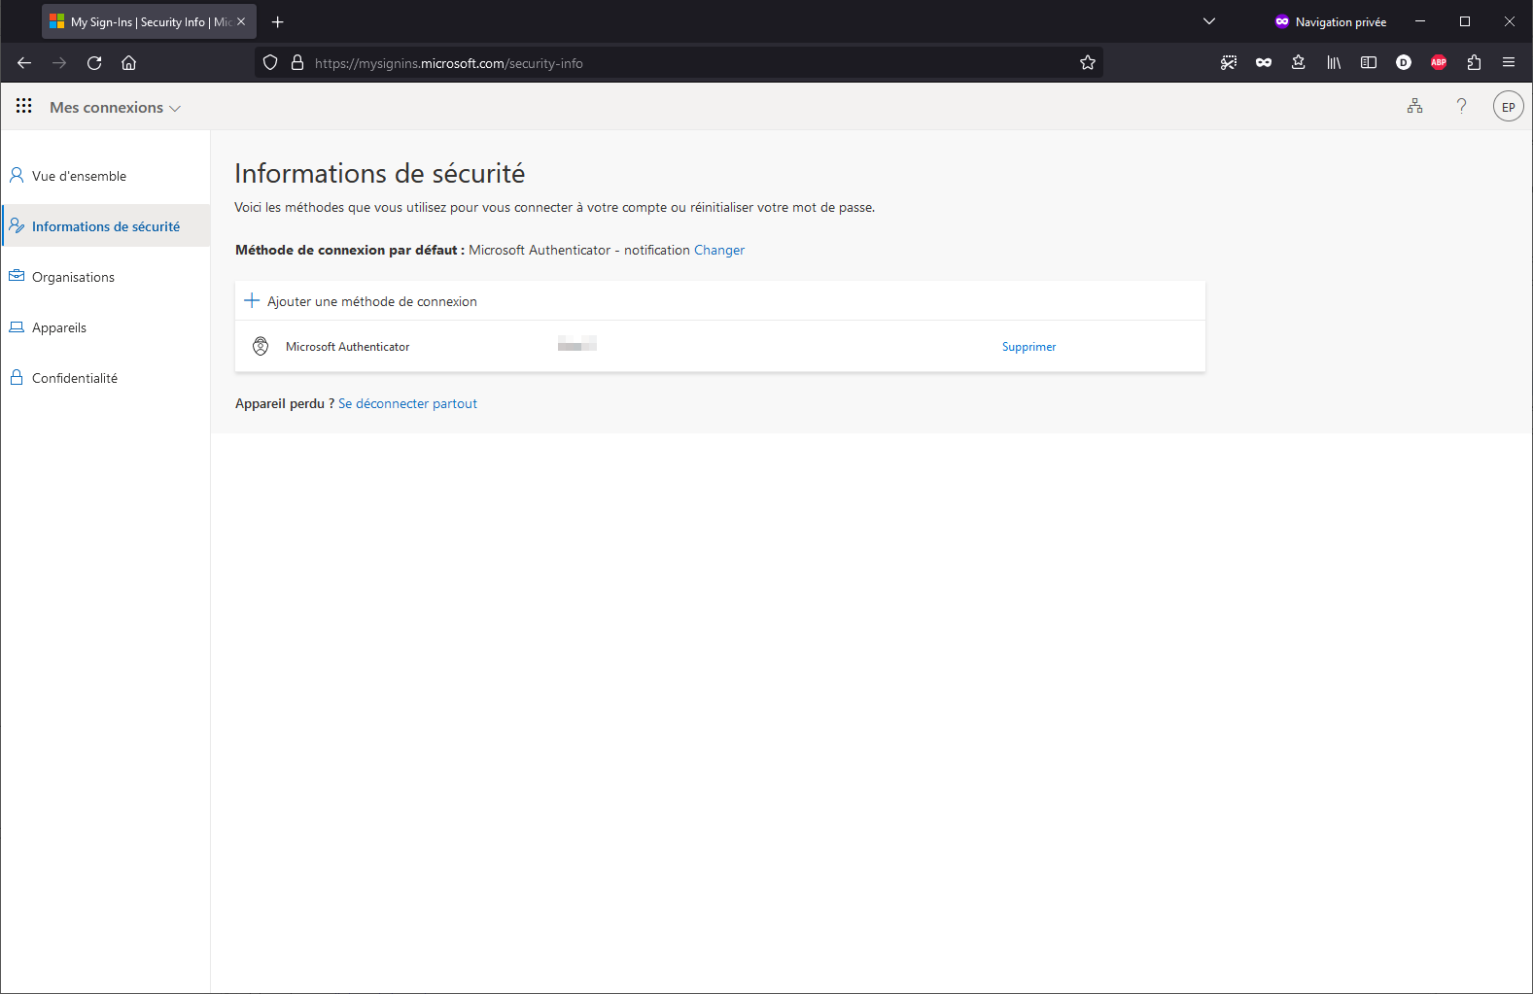Open the browser hamburger menu

1509,62
